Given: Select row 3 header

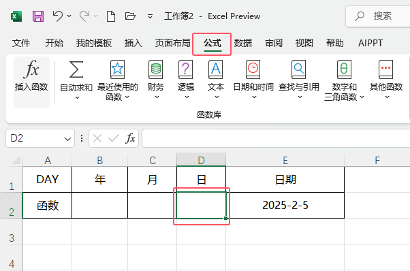Looking at the screenshot, I should click(12, 232).
